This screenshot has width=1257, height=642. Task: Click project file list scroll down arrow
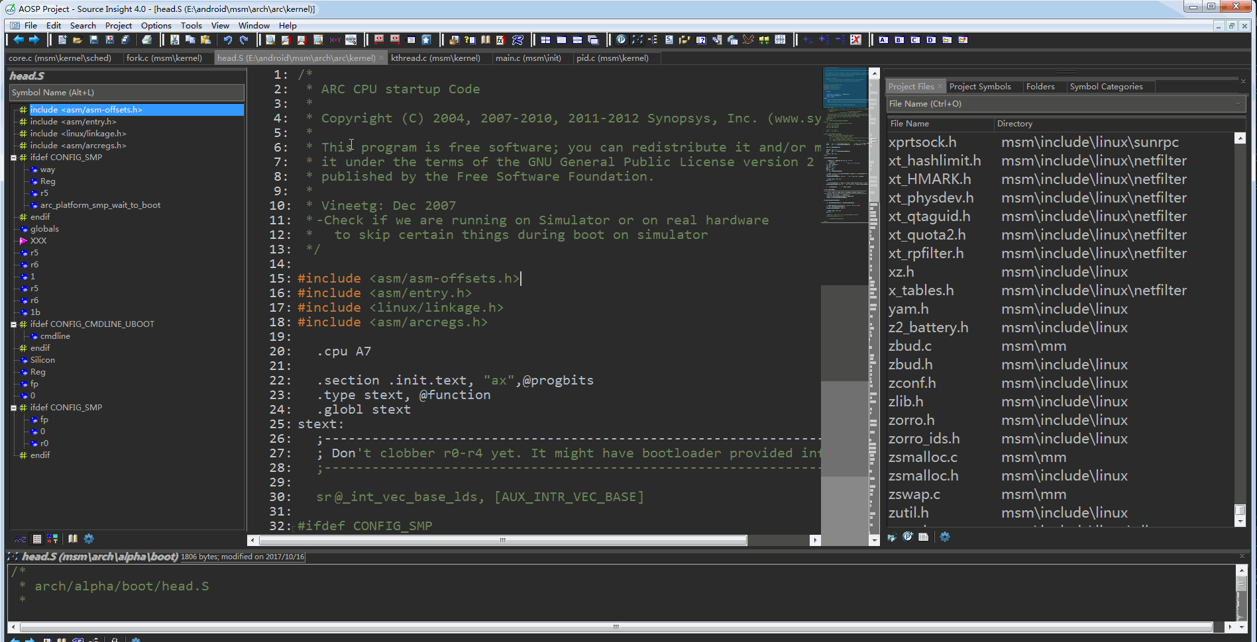[x=1240, y=522]
